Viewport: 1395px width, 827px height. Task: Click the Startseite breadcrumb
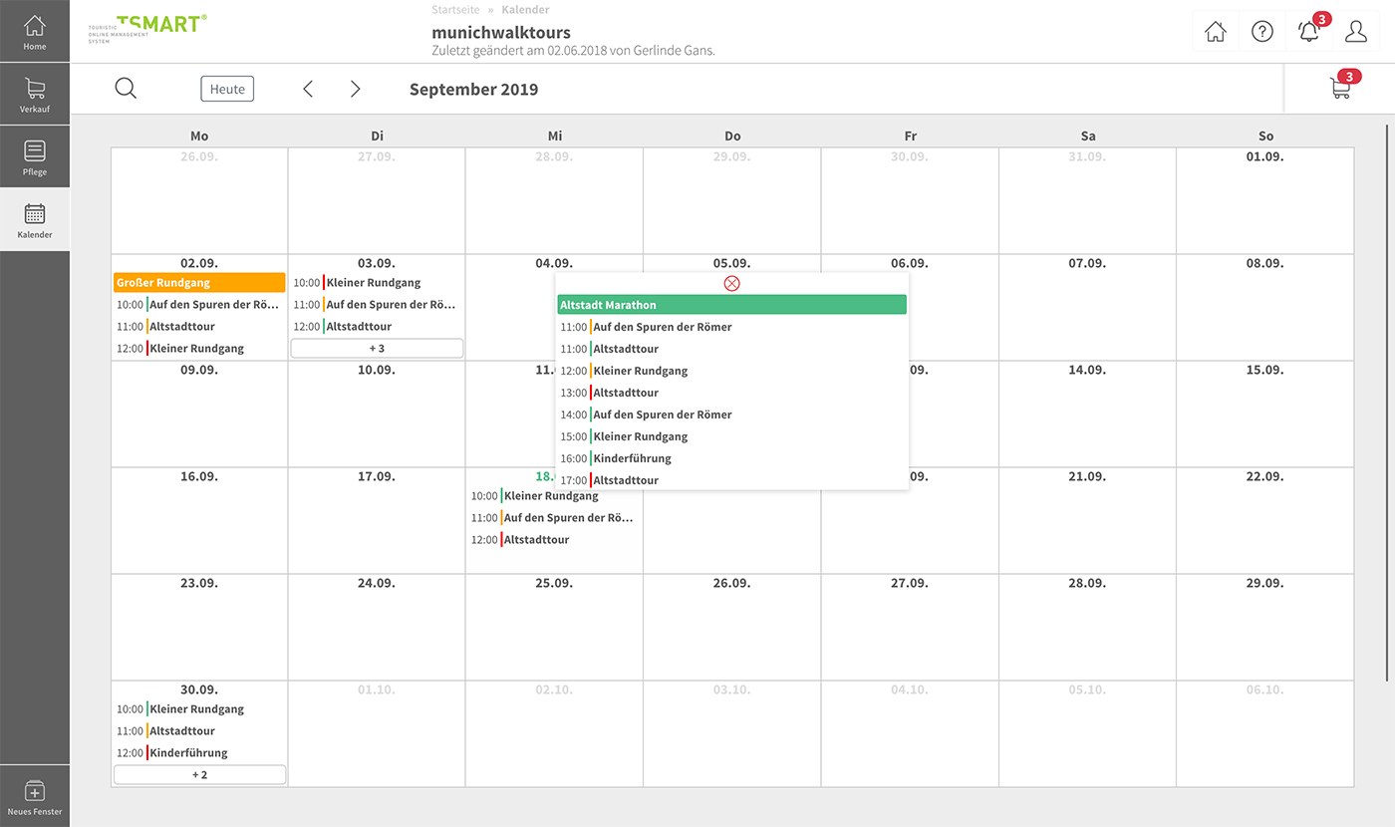point(454,10)
